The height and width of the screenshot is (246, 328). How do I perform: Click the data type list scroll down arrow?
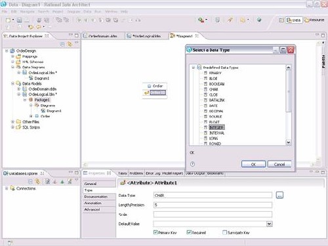[288, 142]
